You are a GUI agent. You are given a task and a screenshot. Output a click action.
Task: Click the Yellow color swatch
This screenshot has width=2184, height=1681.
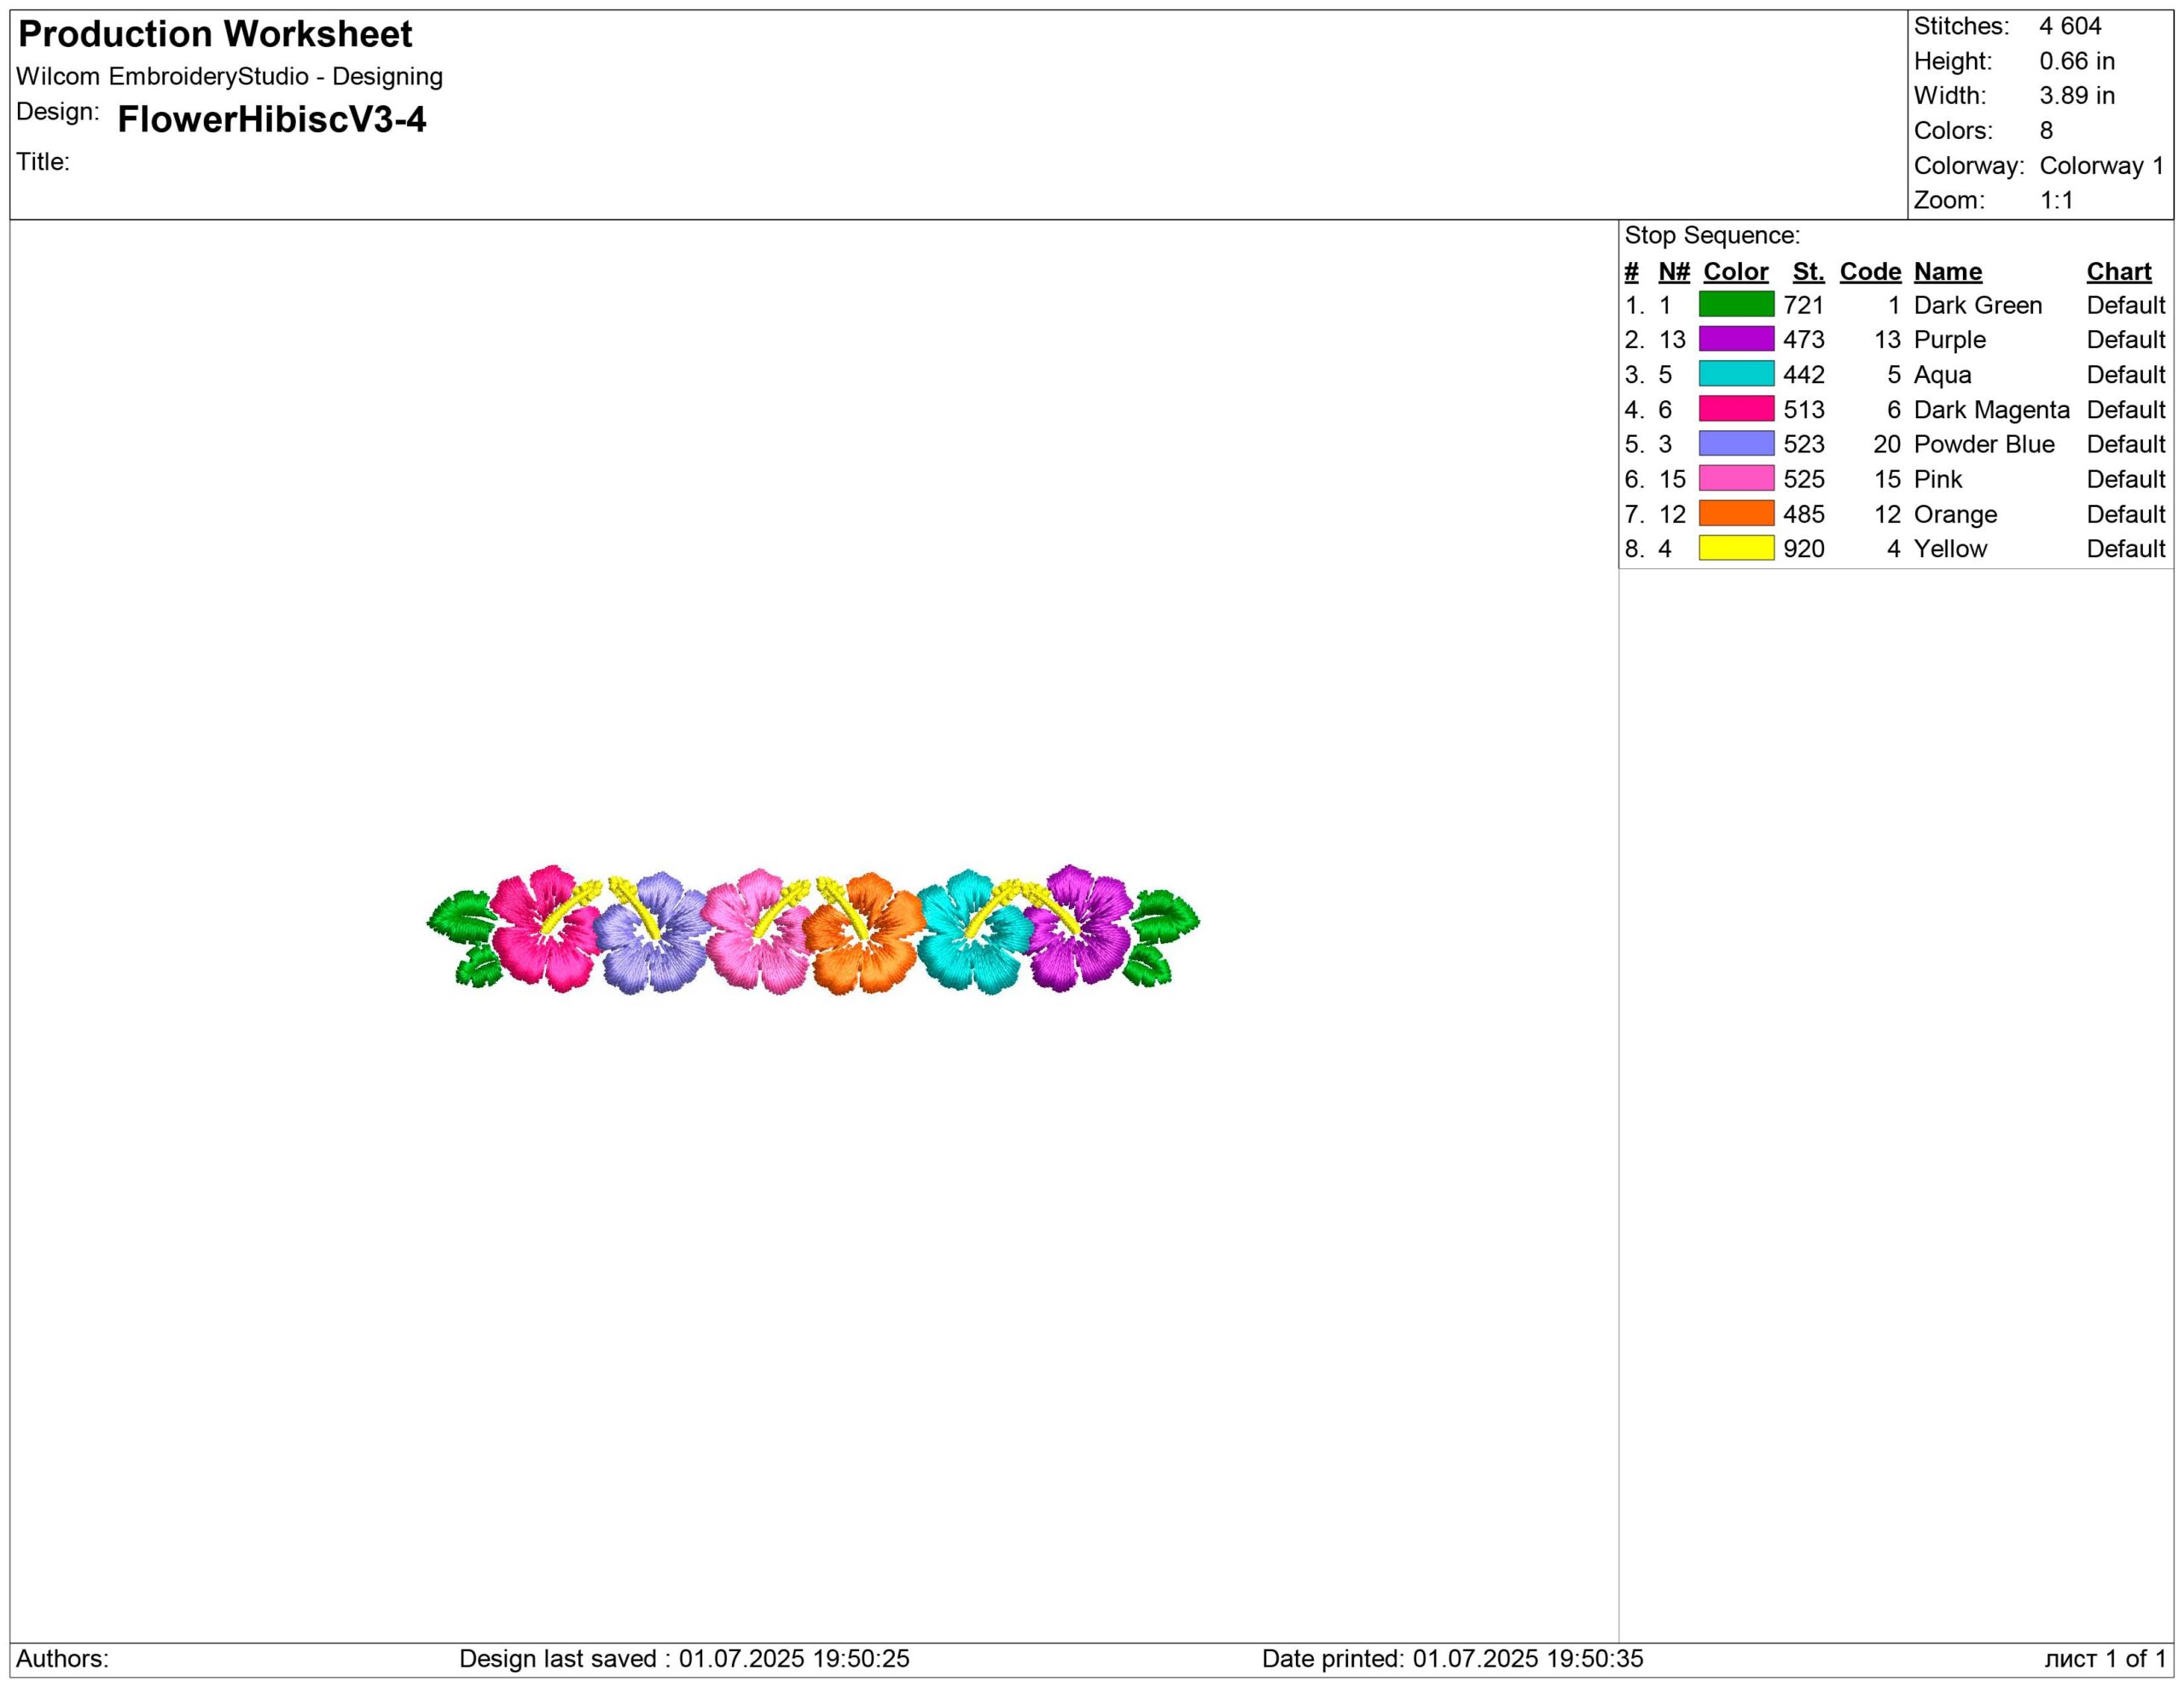pyautogui.click(x=1736, y=548)
